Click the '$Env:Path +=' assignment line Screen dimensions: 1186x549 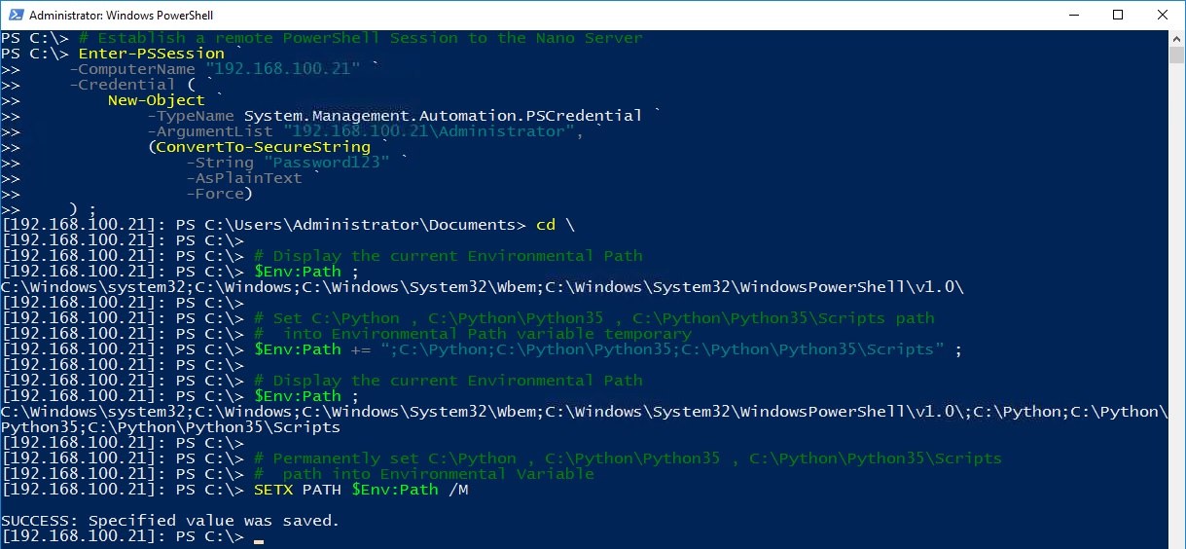[608, 349]
